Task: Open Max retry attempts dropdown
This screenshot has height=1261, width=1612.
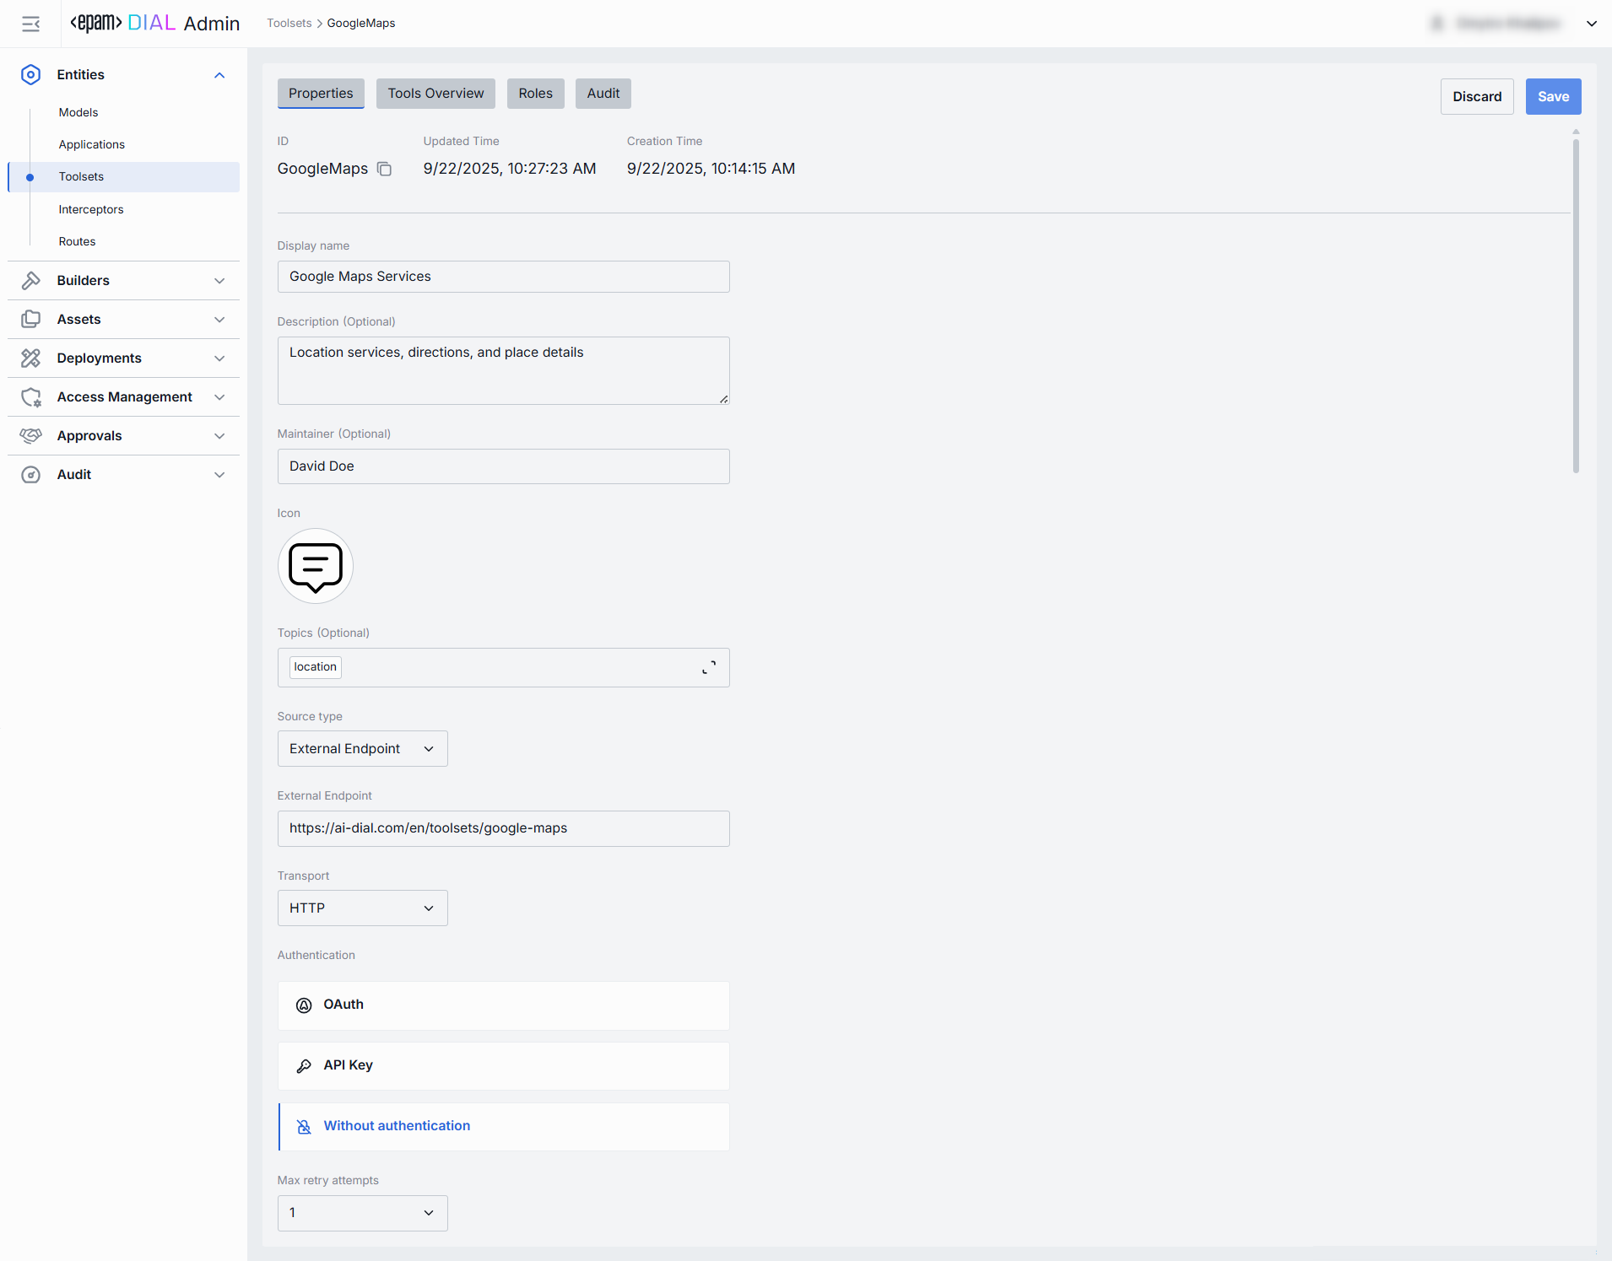Action: tap(362, 1213)
